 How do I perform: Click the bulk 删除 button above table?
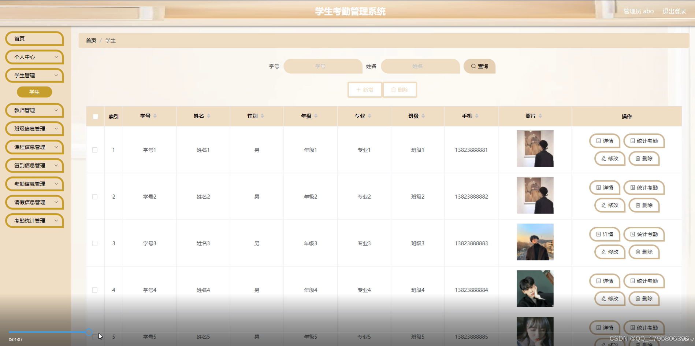[400, 89]
